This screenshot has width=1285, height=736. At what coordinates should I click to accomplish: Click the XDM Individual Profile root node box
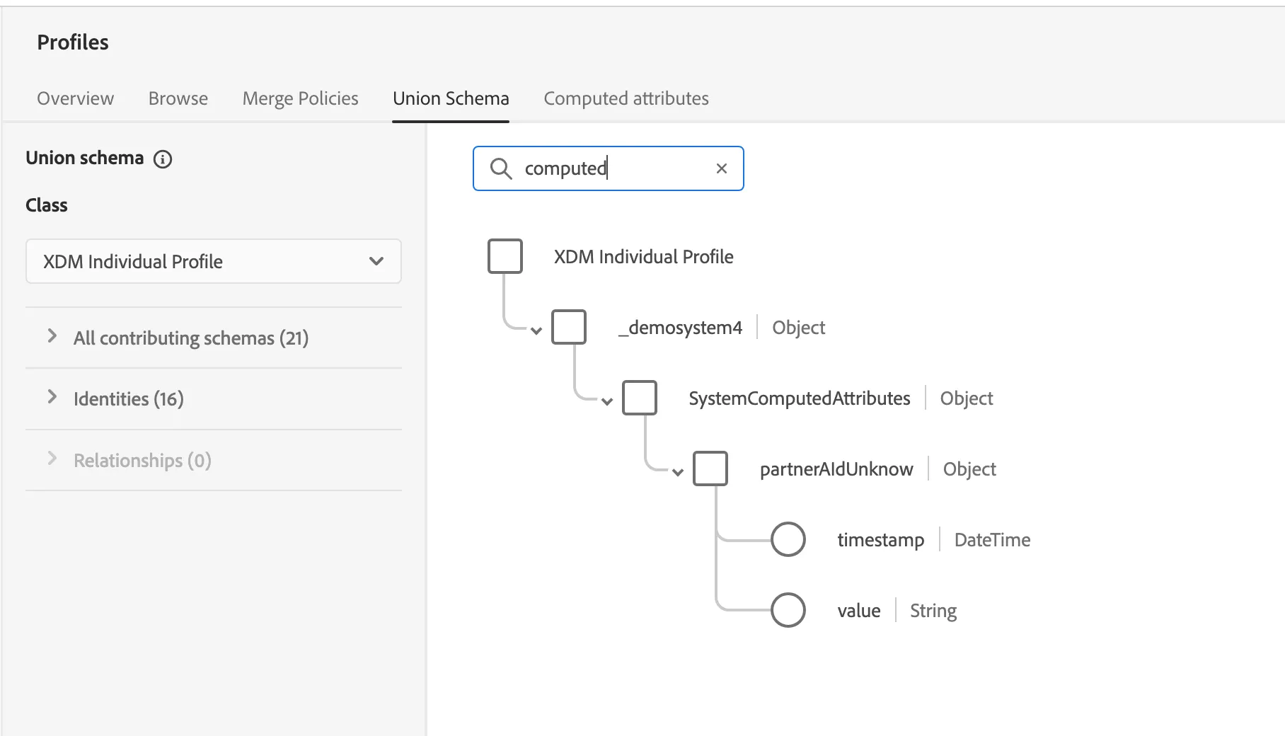click(505, 256)
